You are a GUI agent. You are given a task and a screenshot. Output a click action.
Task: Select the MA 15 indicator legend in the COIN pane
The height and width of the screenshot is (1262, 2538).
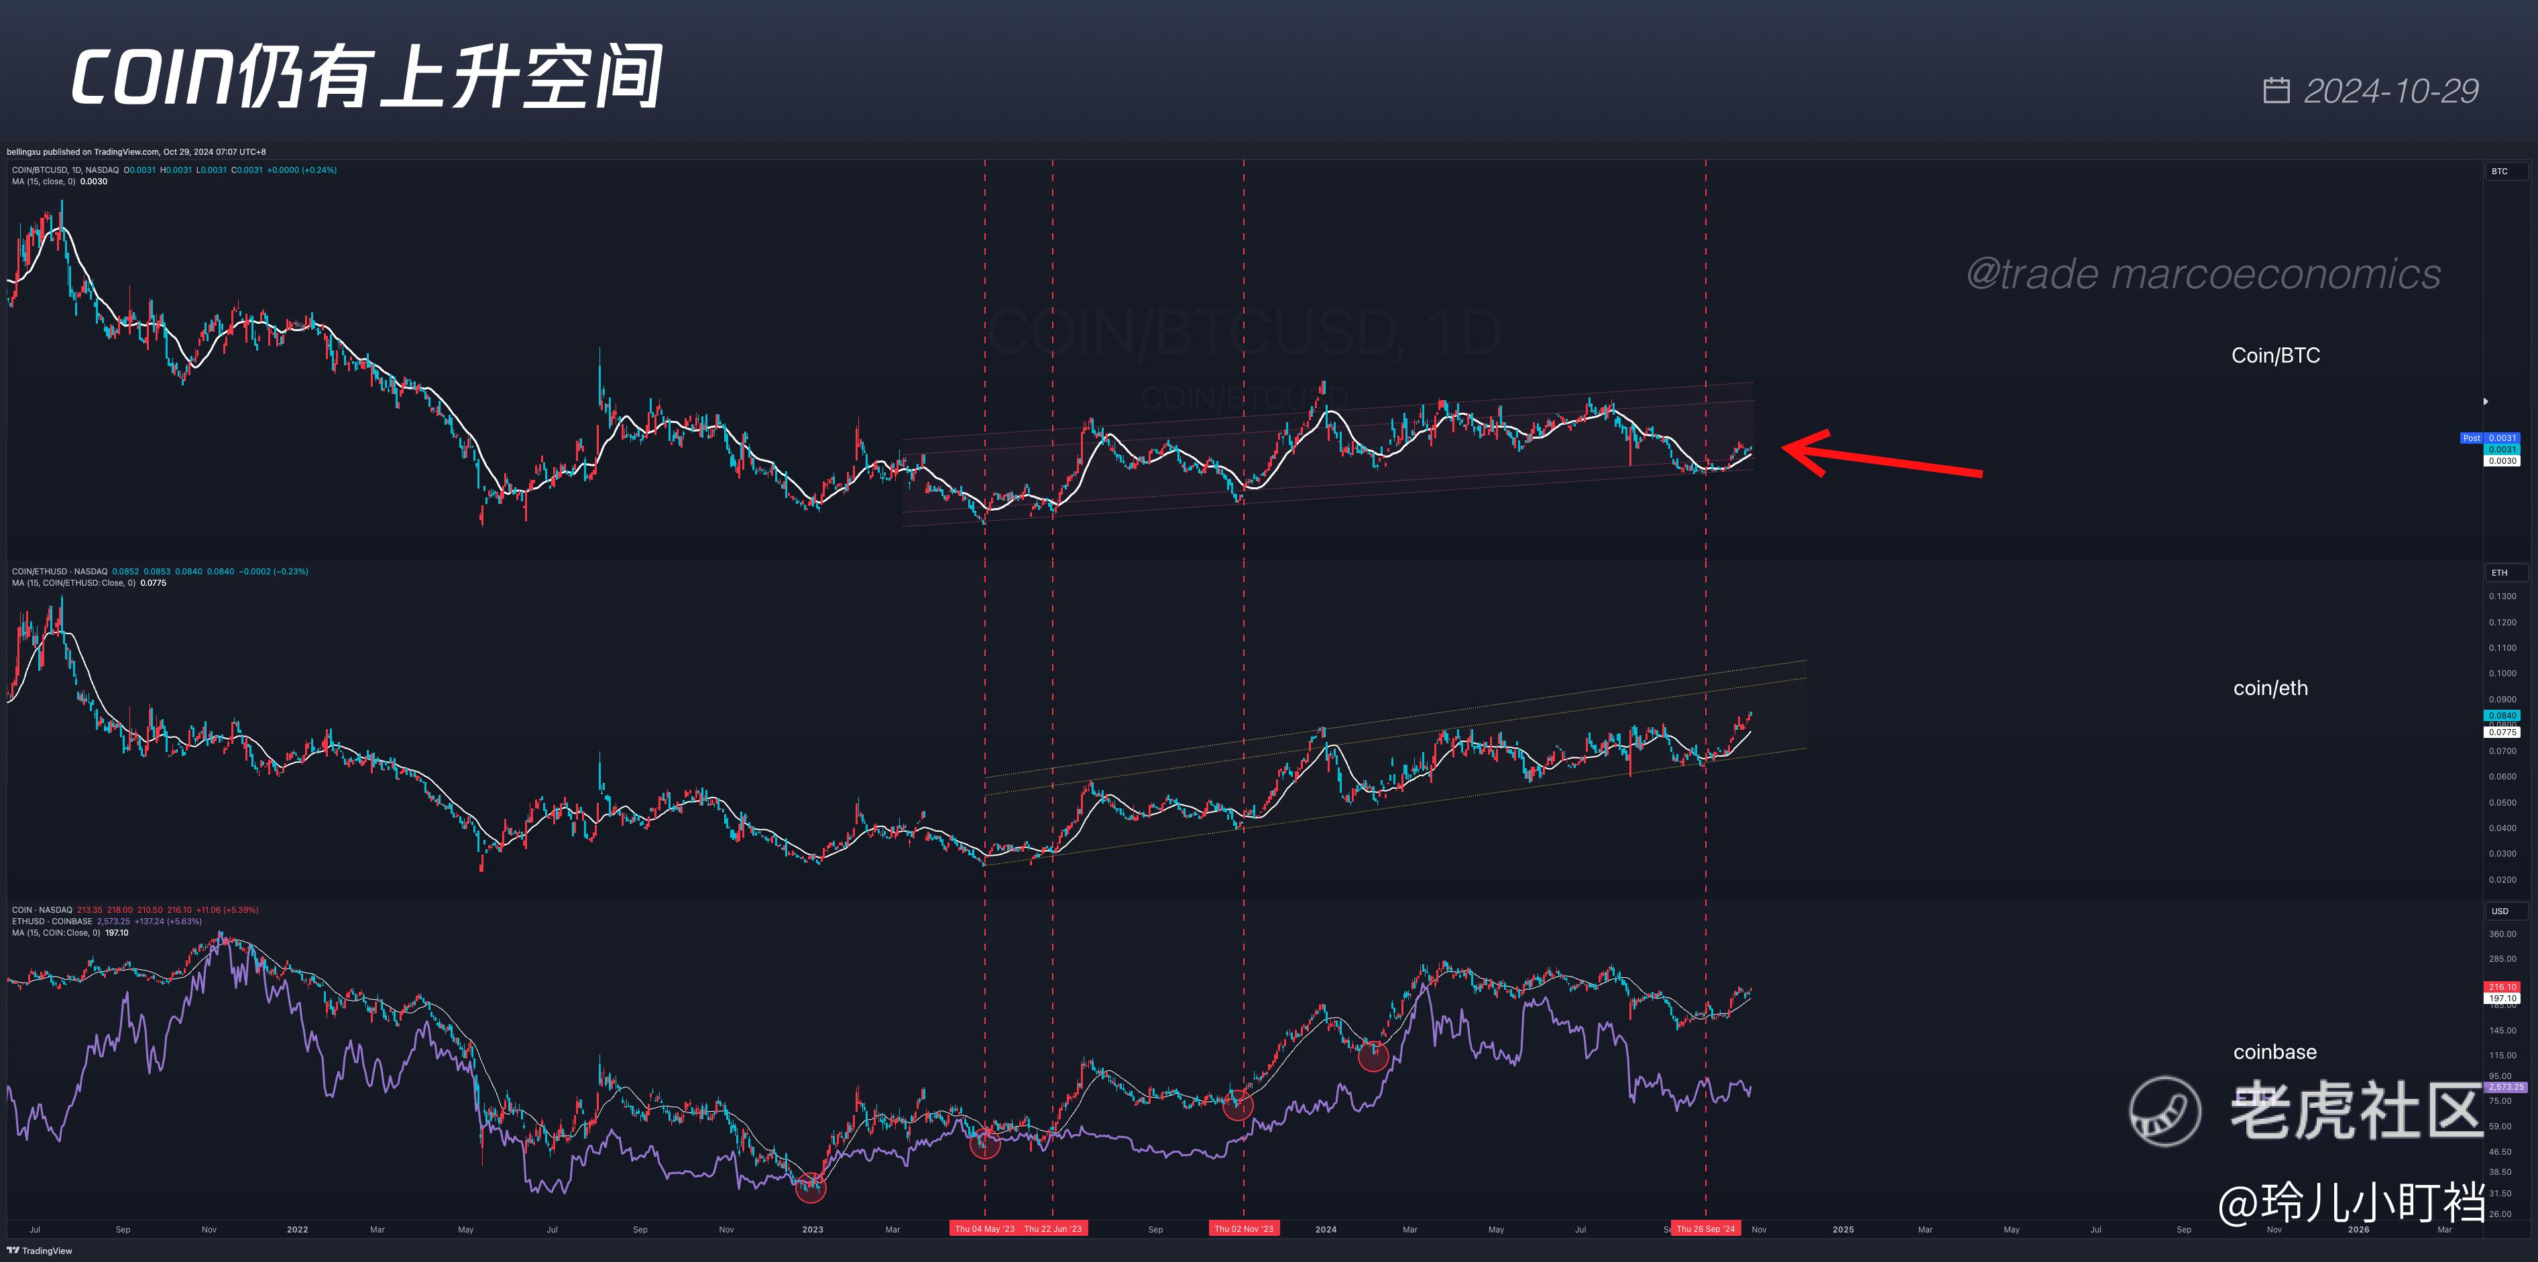tap(55, 933)
